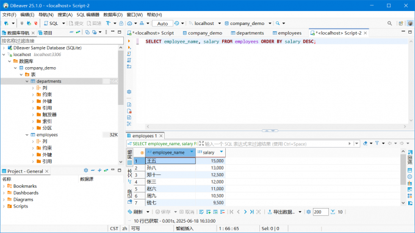415x233 pixels.
Task: Jump to last row icon
Action: click(251, 212)
